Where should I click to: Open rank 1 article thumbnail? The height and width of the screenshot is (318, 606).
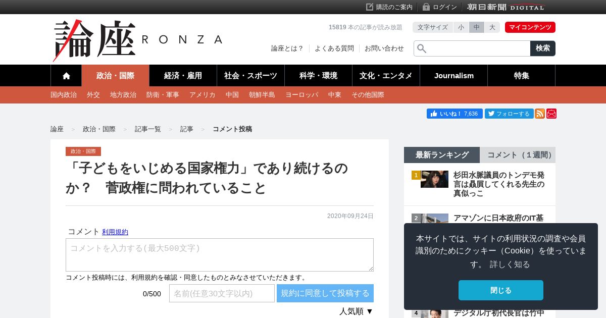point(434,179)
